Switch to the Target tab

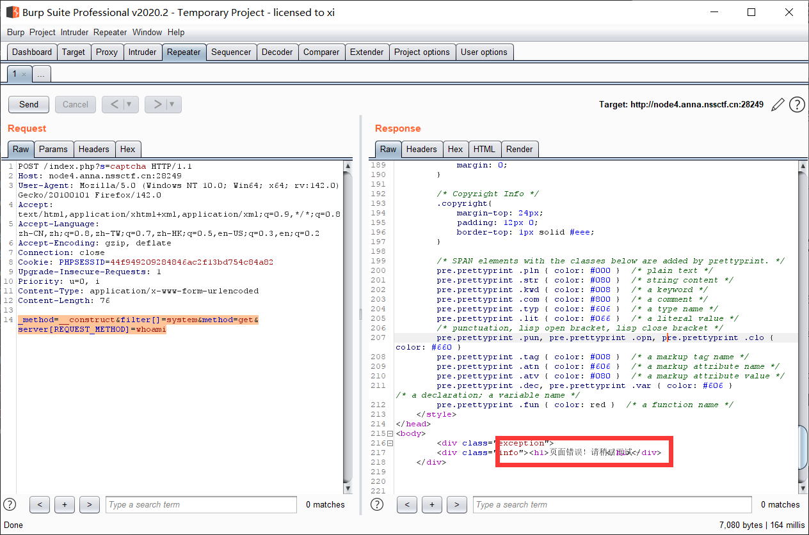coord(74,52)
